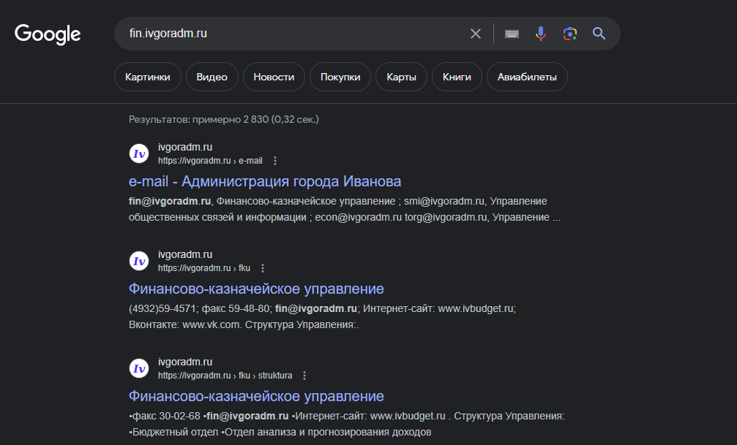Switch to the Карты filter

click(x=401, y=77)
